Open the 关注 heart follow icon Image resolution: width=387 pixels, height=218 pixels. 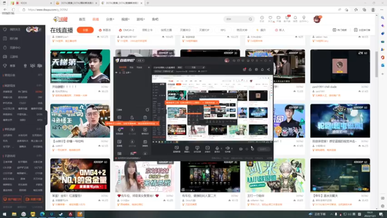pos(270,19)
